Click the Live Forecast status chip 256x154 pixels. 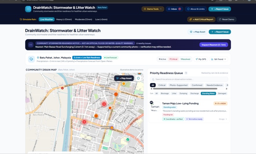click(111, 58)
